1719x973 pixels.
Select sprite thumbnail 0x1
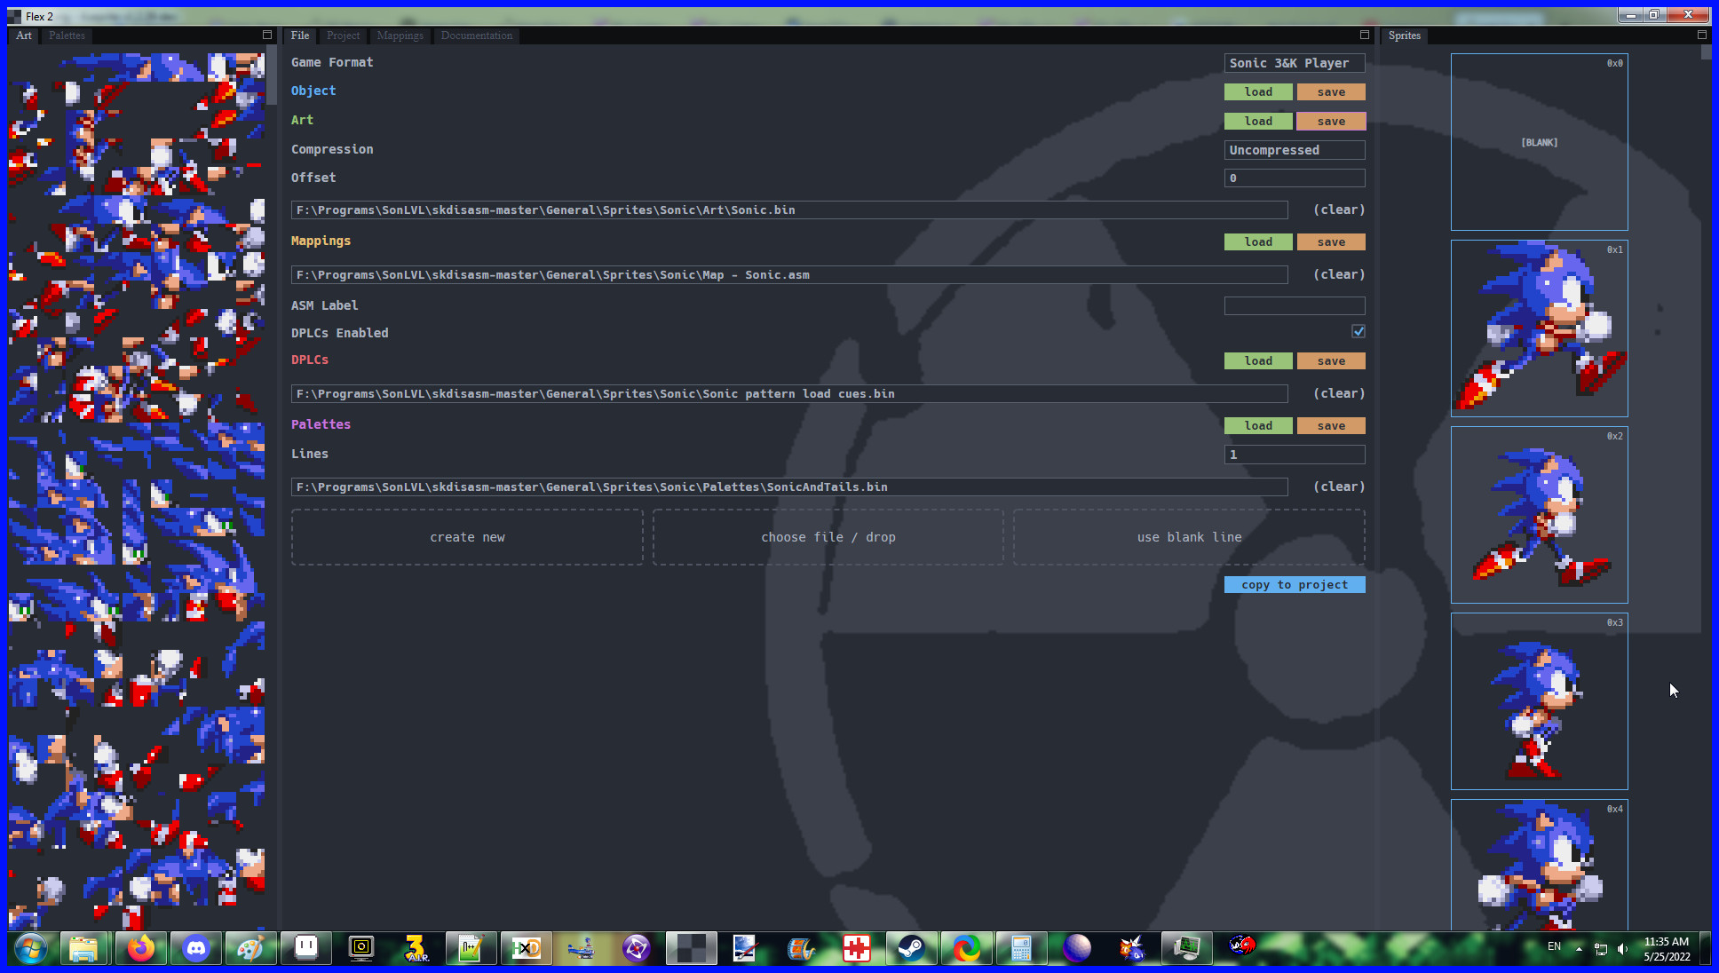pos(1539,328)
